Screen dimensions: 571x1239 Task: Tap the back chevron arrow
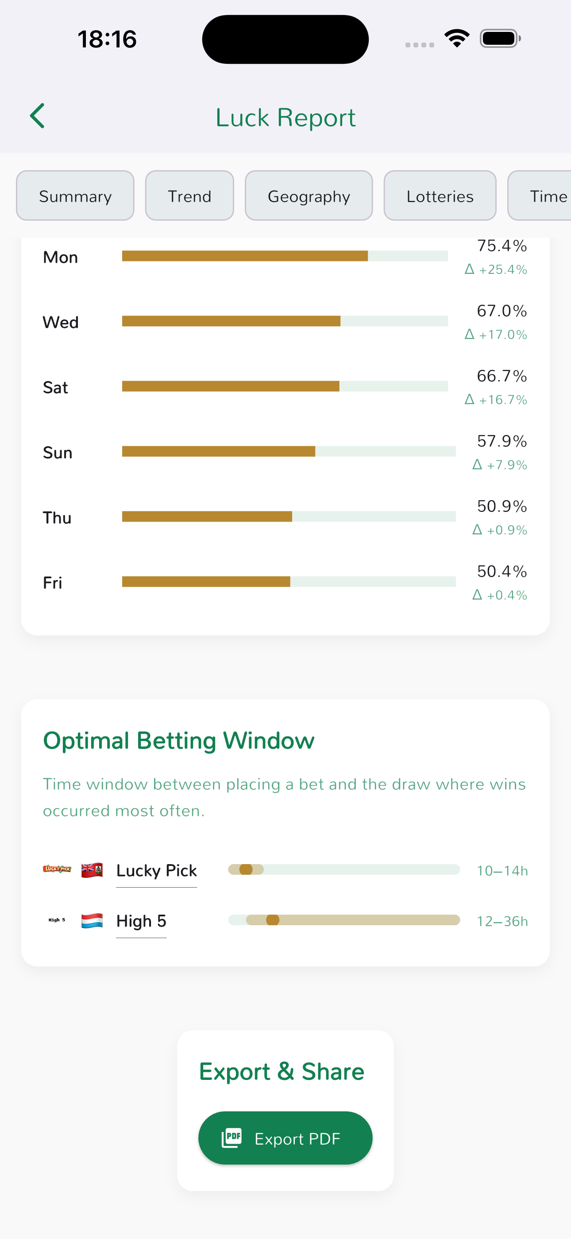pyautogui.click(x=38, y=116)
